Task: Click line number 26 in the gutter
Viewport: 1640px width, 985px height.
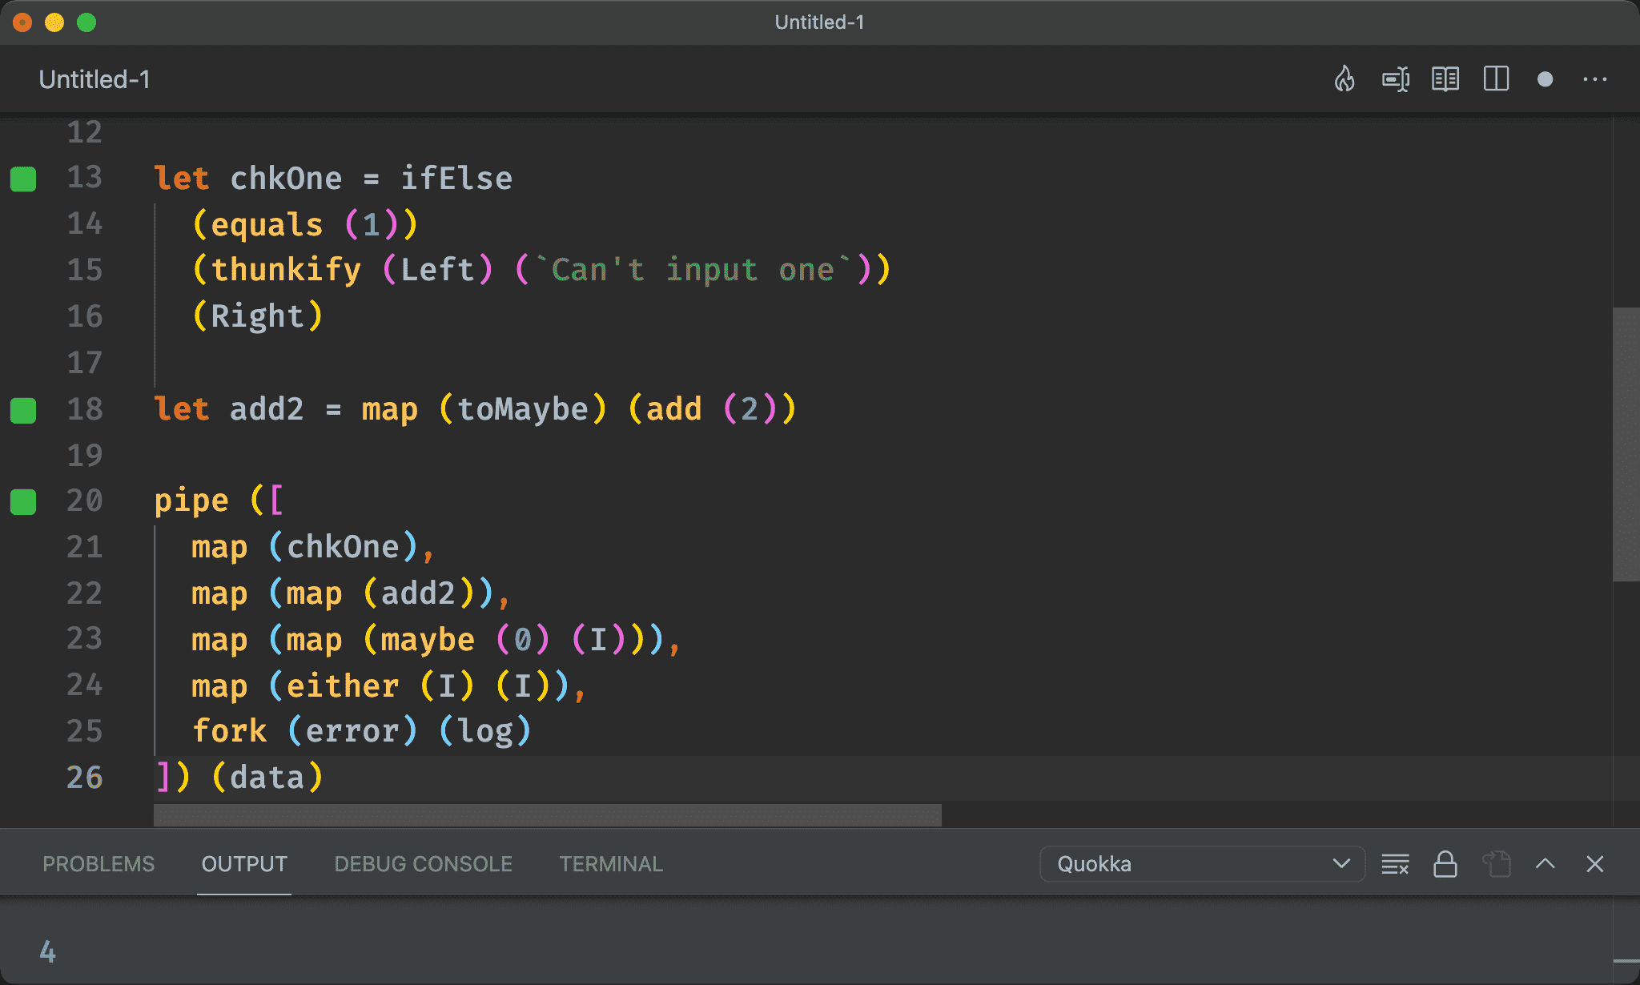Action: click(x=85, y=778)
